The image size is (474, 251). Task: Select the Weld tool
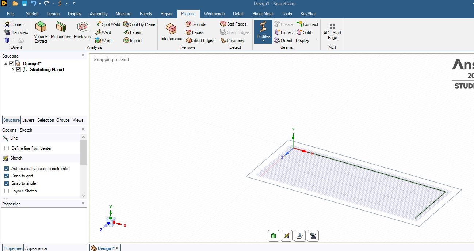click(103, 32)
